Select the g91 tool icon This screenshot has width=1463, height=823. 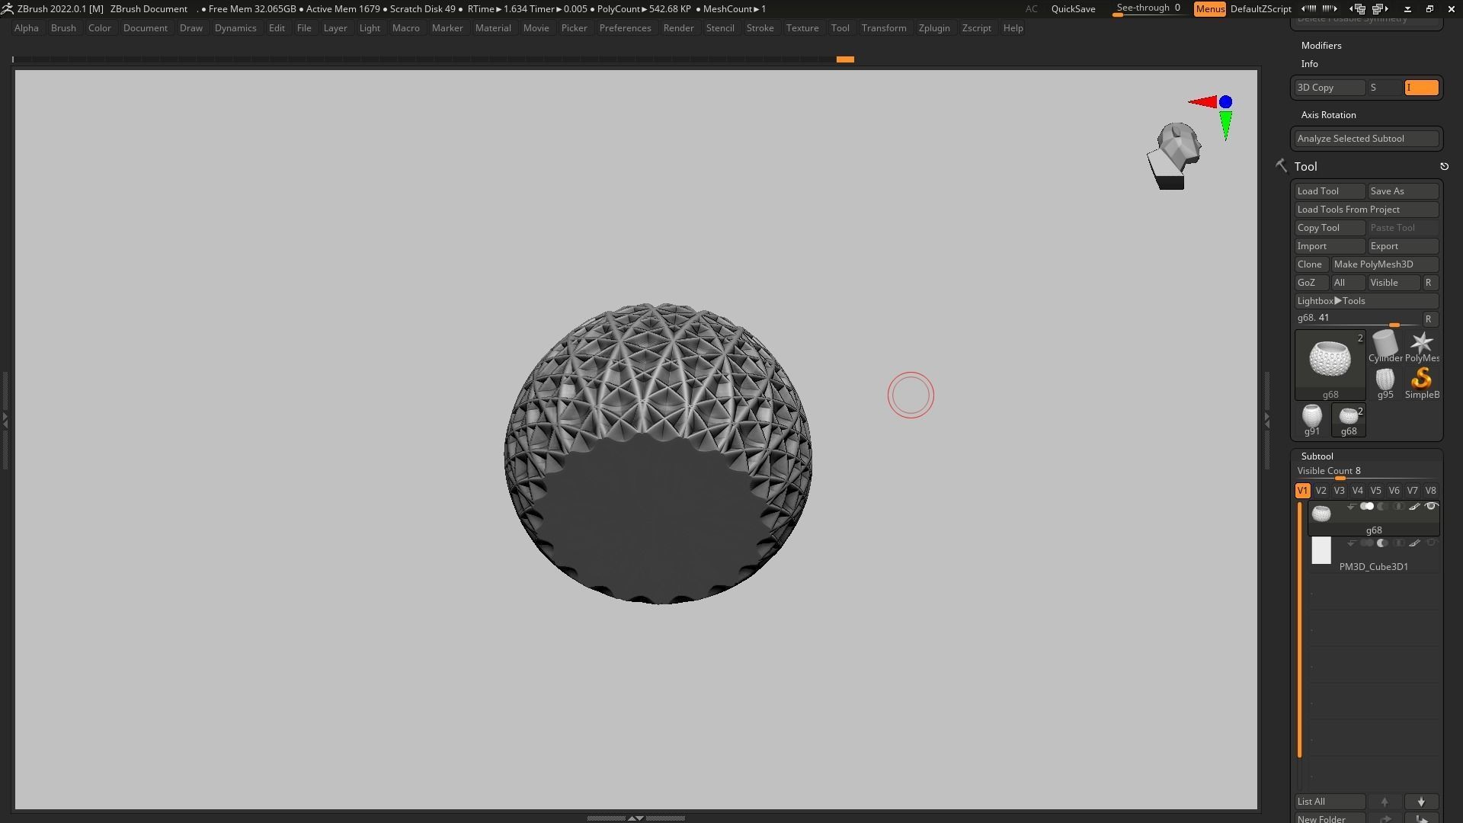pyautogui.click(x=1311, y=416)
